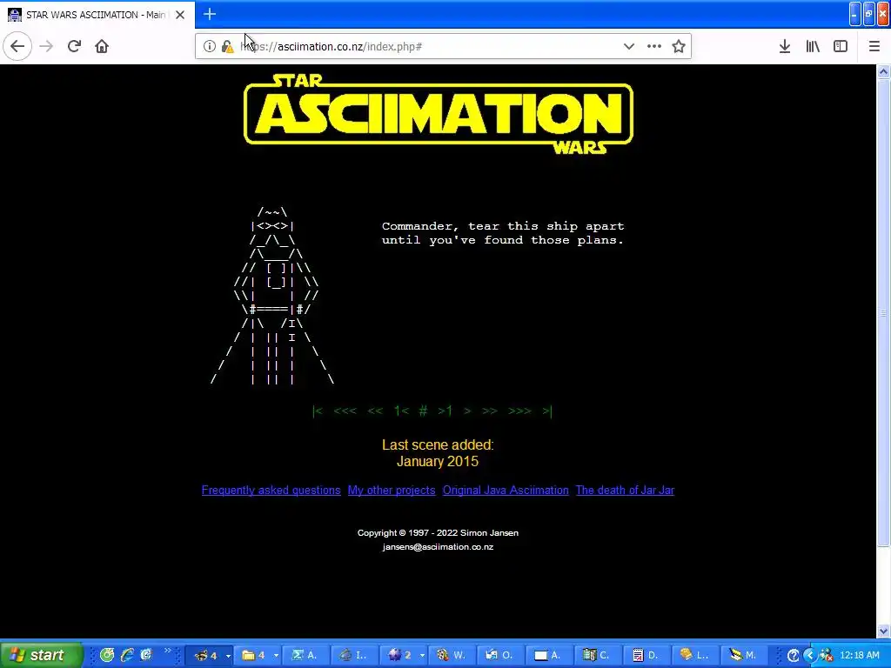
Task: Click the 12:18 AM taskbar clock
Action: coord(859,656)
